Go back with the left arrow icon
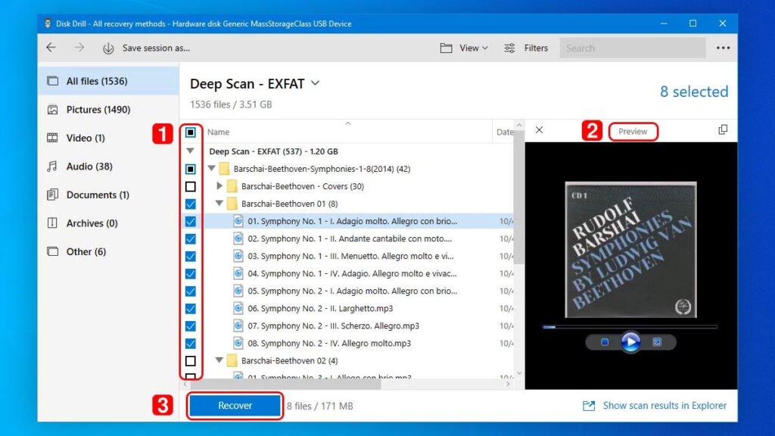775x436 pixels. pyautogui.click(x=51, y=48)
